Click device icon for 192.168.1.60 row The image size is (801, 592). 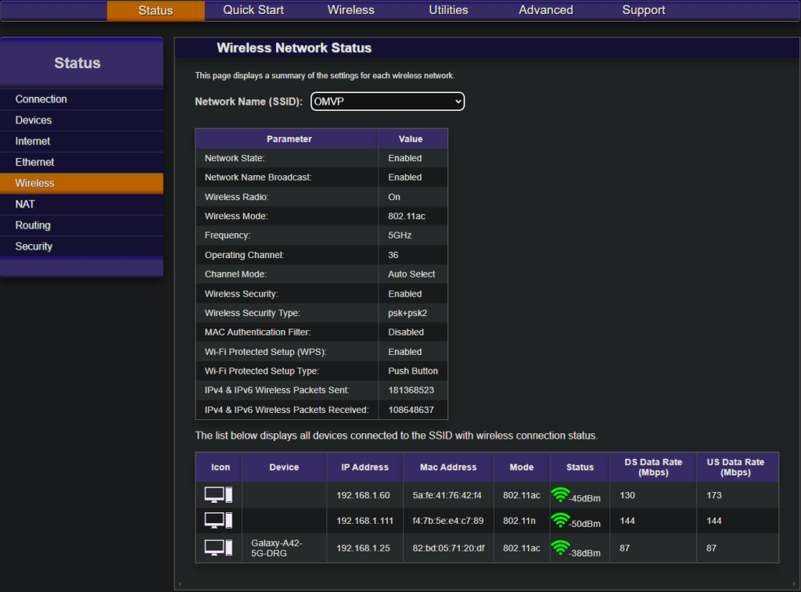(218, 495)
